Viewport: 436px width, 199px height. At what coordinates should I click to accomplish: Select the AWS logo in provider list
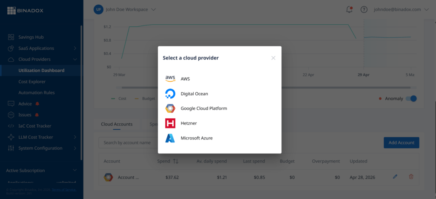pyautogui.click(x=170, y=79)
